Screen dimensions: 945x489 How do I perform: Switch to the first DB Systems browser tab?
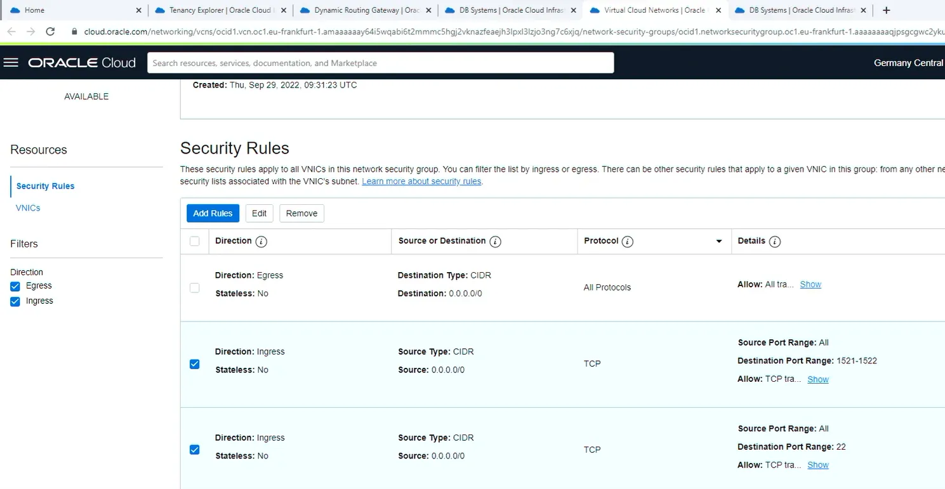[510, 10]
